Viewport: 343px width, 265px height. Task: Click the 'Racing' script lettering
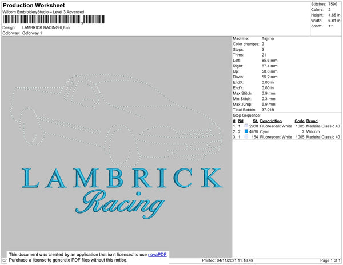click(120, 204)
